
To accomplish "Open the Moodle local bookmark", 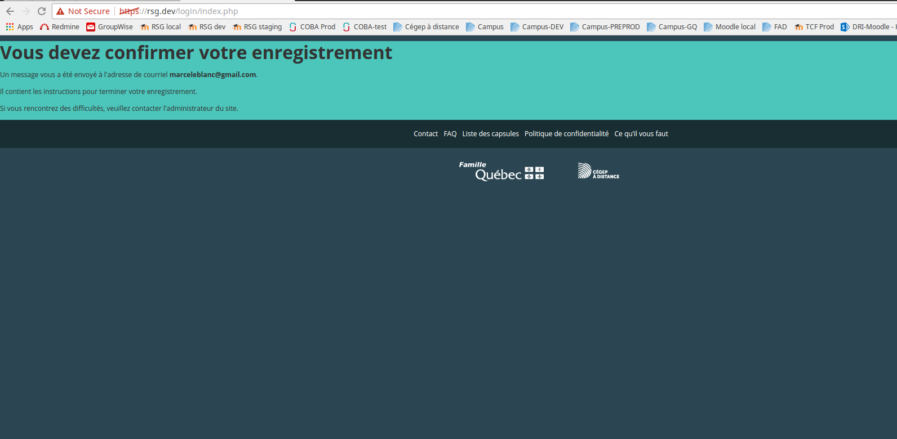I will pyautogui.click(x=730, y=27).
